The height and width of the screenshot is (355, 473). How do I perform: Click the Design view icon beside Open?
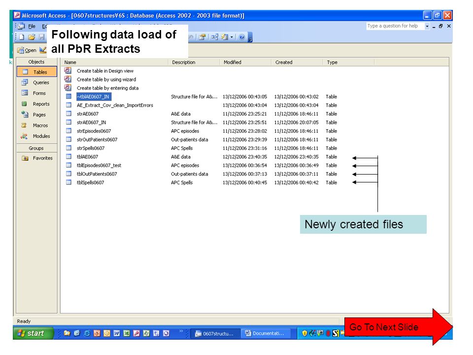click(43, 50)
